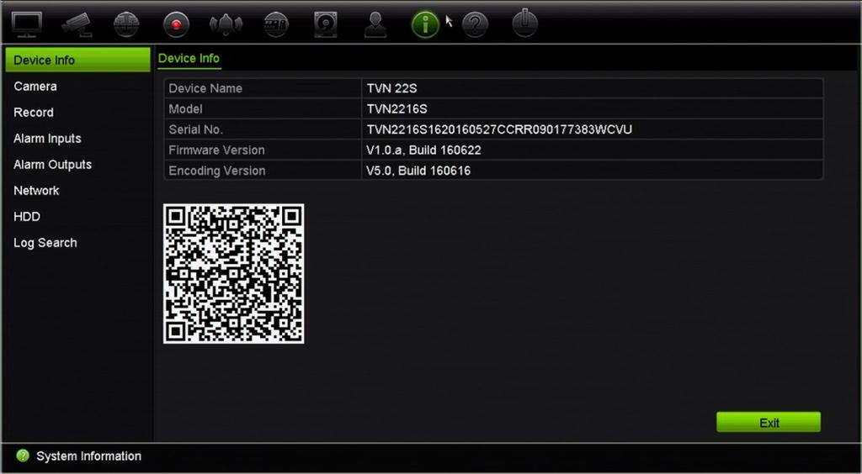Open the display settings monitor icon
This screenshot has height=474, width=862.
[26, 24]
